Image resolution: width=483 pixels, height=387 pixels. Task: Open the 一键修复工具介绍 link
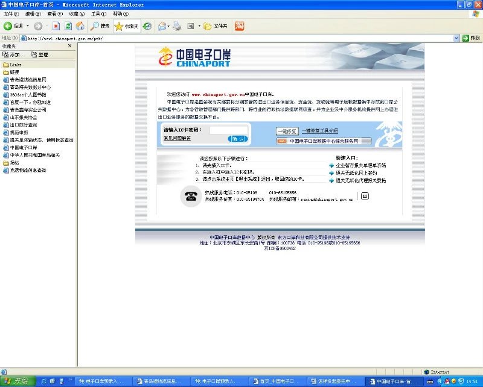tap(320, 131)
